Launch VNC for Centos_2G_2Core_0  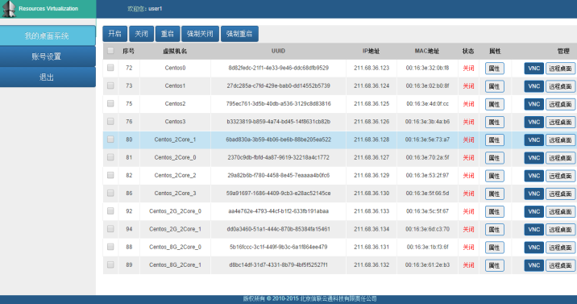pos(534,211)
